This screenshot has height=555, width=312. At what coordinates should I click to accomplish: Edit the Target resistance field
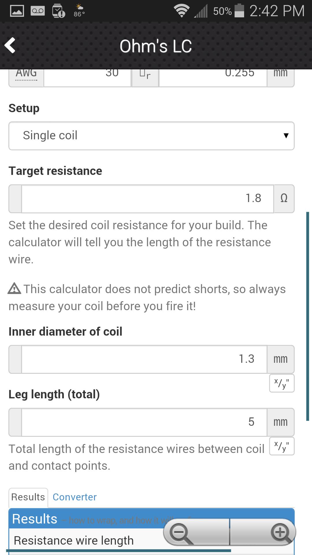pyautogui.click(x=147, y=199)
